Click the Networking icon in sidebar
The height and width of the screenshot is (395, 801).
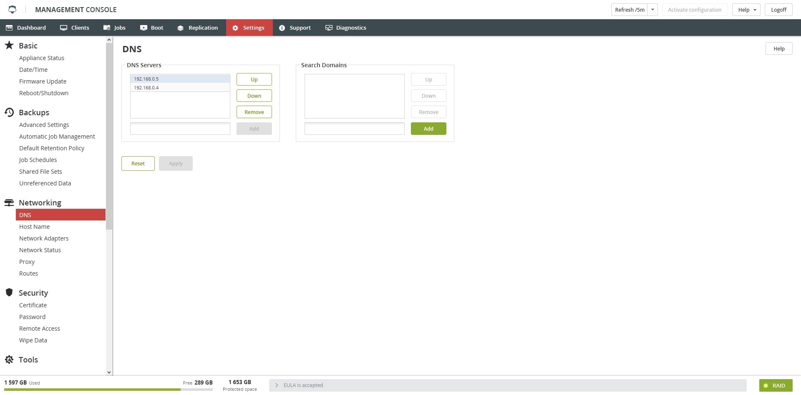coord(9,203)
